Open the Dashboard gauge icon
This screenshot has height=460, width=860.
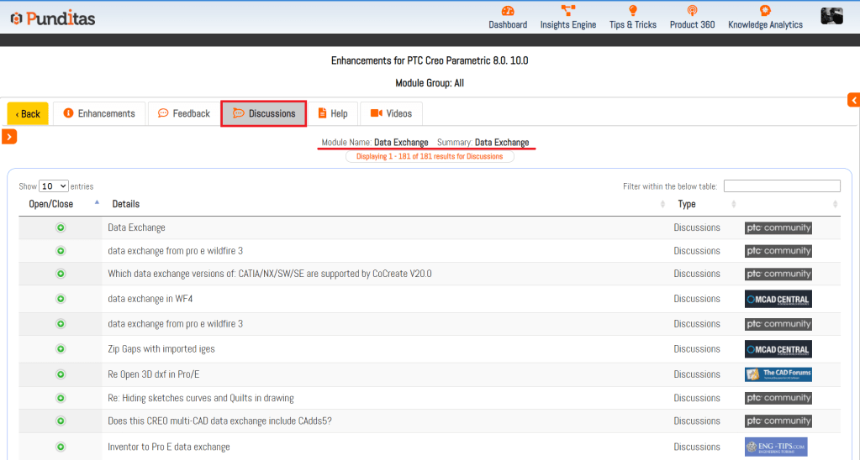click(x=508, y=11)
